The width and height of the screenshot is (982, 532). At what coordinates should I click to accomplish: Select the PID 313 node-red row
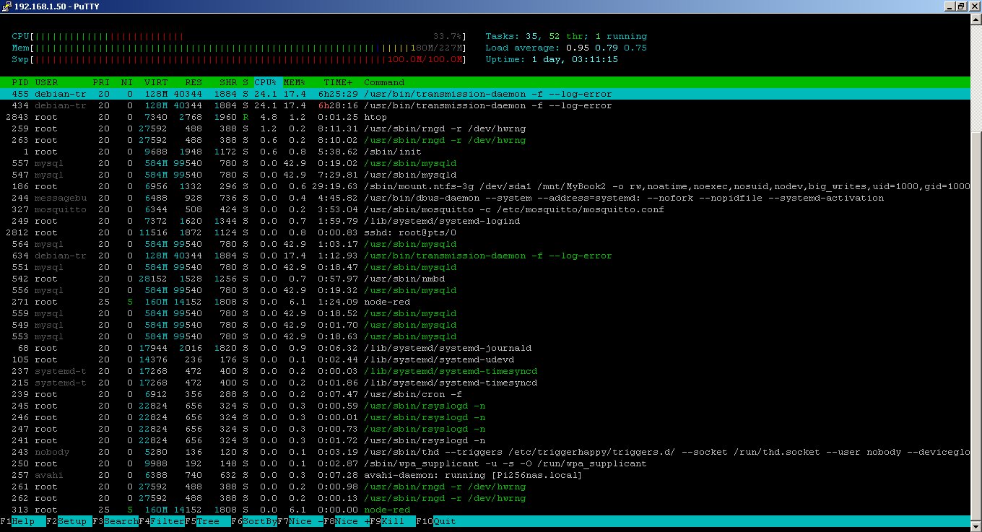[485, 510]
